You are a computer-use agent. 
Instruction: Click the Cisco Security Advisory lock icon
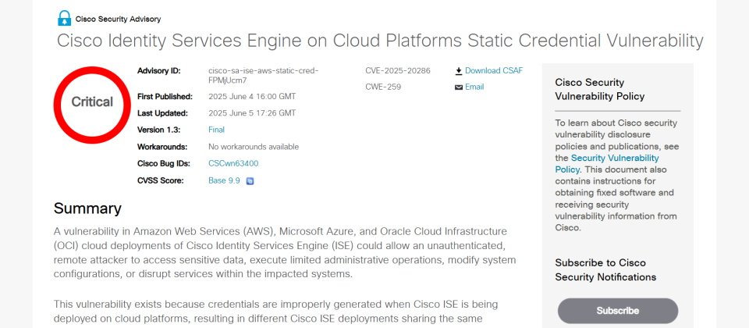(x=64, y=18)
